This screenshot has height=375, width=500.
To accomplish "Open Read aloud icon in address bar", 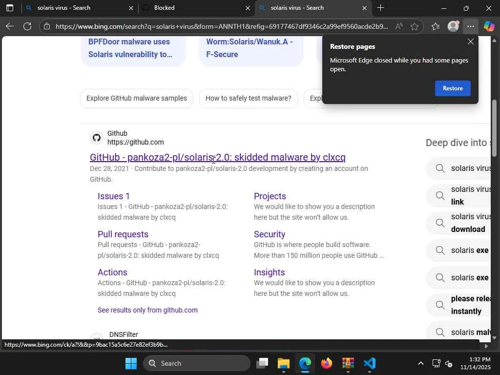I will 399,26.
